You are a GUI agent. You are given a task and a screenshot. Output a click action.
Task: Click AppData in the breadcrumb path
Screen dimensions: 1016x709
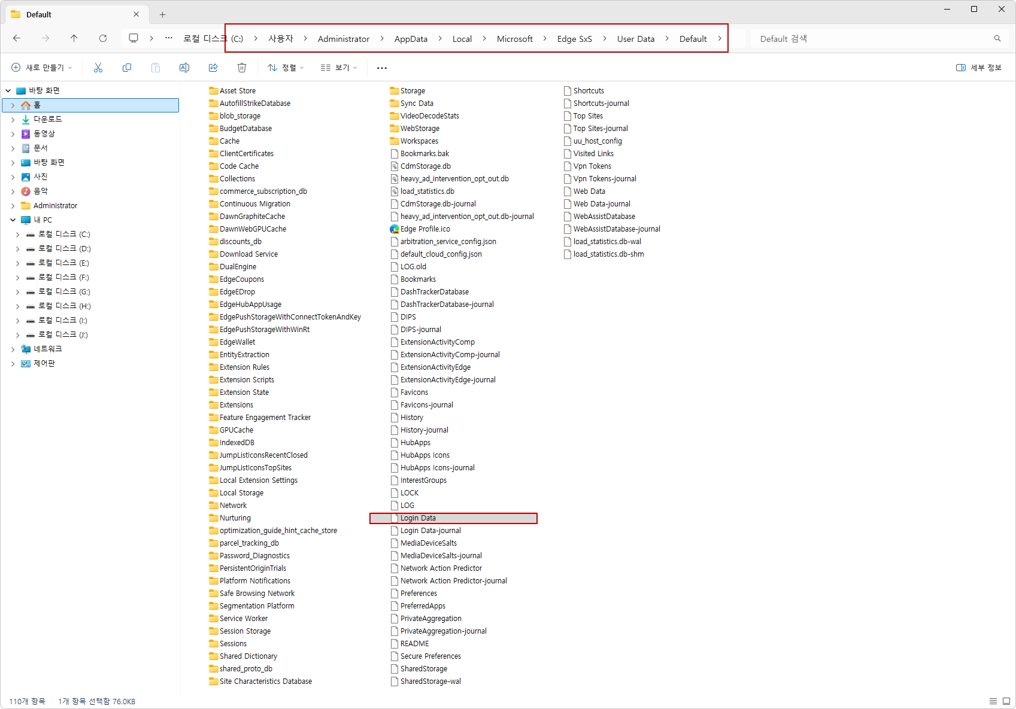click(x=411, y=39)
